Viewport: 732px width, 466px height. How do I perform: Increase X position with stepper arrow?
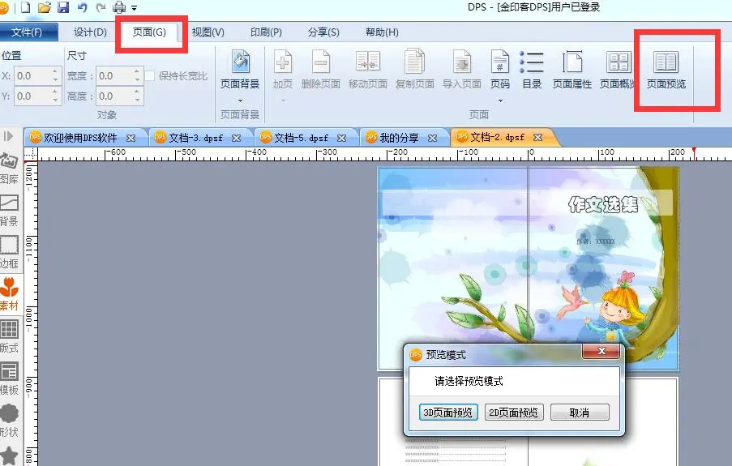tap(56, 71)
